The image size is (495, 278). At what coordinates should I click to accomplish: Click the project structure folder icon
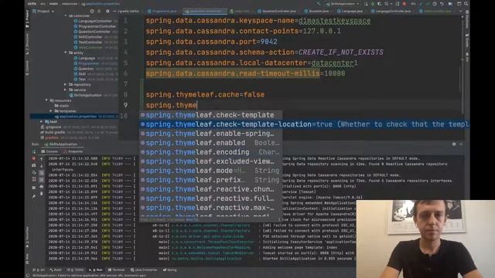[450, 4]
